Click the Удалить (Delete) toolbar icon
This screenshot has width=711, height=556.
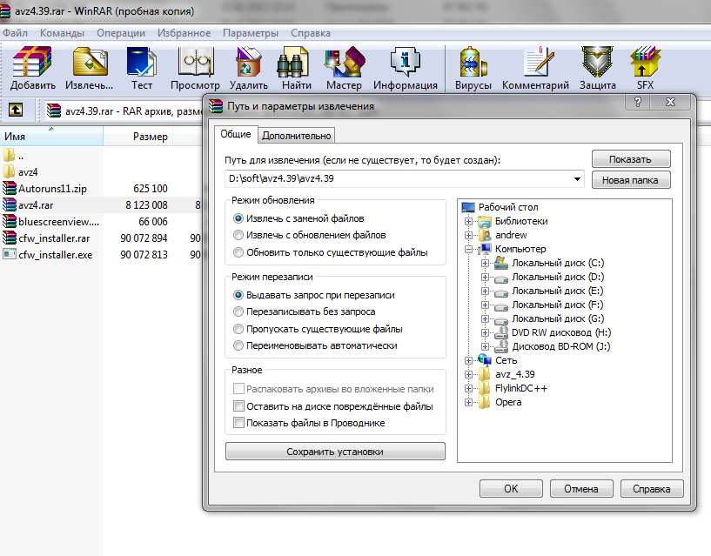(x=249, y=62)
